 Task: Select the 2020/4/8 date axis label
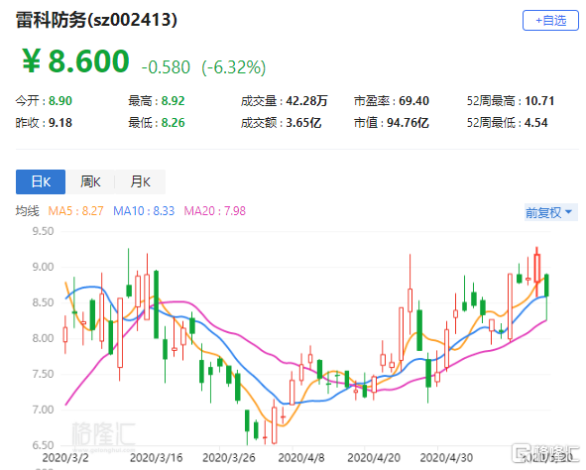301,457
